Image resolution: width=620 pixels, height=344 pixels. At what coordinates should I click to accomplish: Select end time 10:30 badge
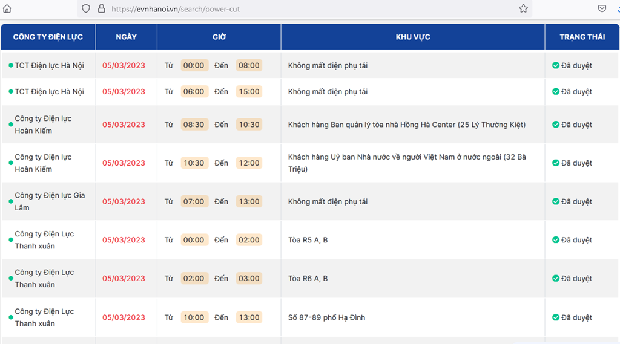pyautogui.click(x=249, y=125)
